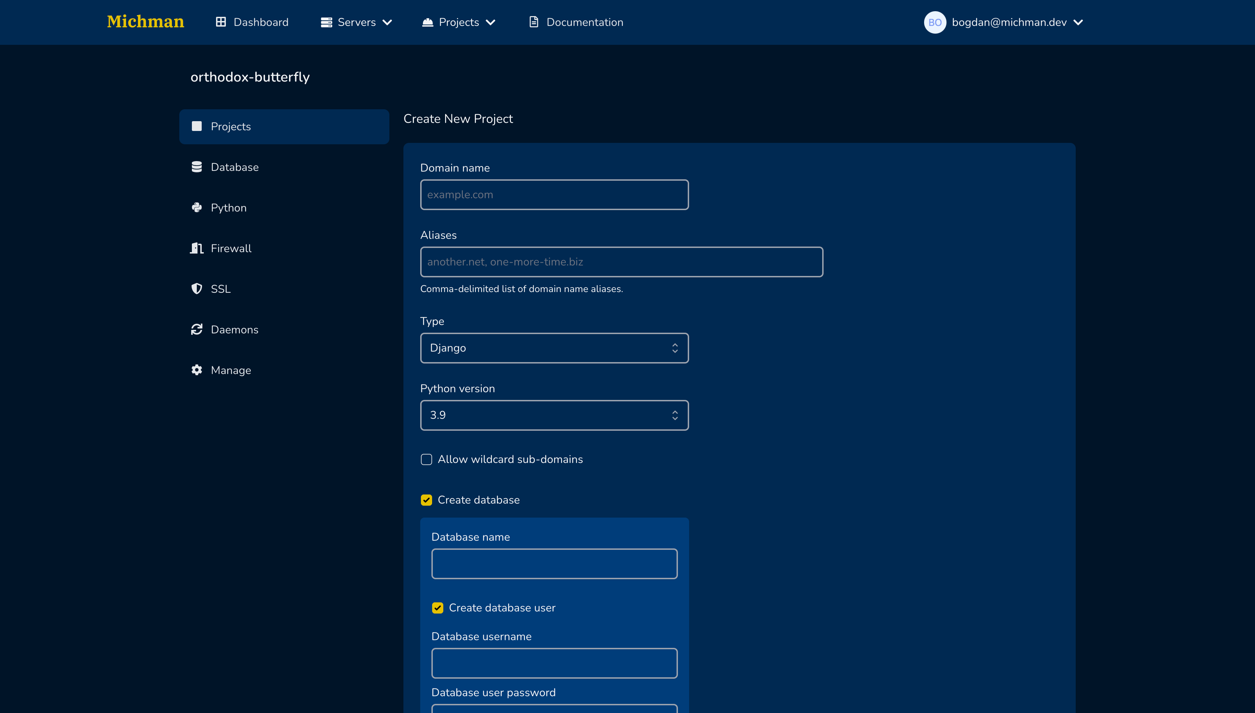This screenshot has height=713, width=1255.
Task: Click the Dashboard grid icon in navbar
Action: pyautogui.click(x=221, y=22)
